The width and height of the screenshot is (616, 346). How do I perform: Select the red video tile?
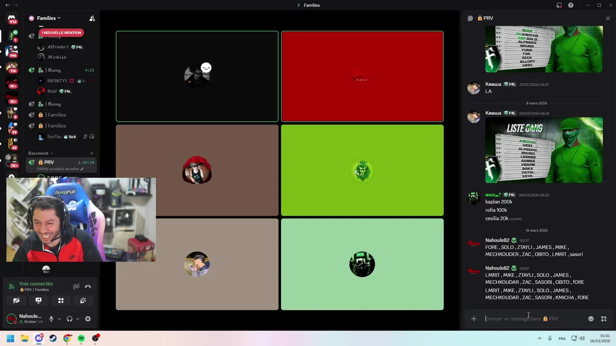coord(362,76)
